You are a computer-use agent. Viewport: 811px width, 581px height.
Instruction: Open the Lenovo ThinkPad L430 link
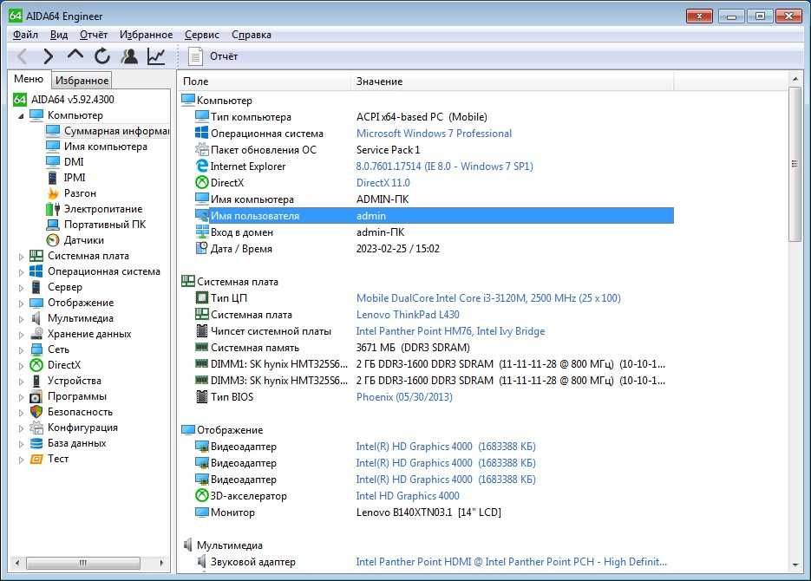[x=408, y=315]
